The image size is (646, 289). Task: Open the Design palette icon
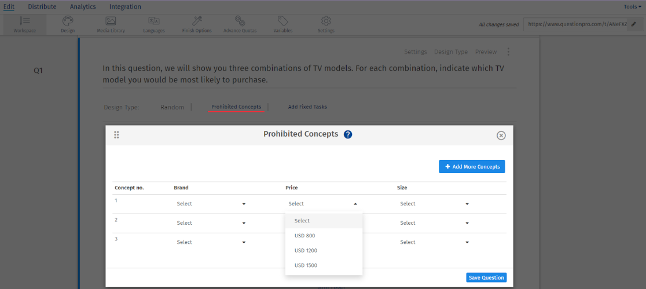pyautogui.click(x=68, y=21)
